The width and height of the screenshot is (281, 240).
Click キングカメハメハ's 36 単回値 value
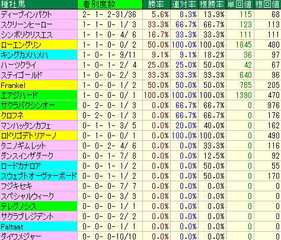(248, 55)
